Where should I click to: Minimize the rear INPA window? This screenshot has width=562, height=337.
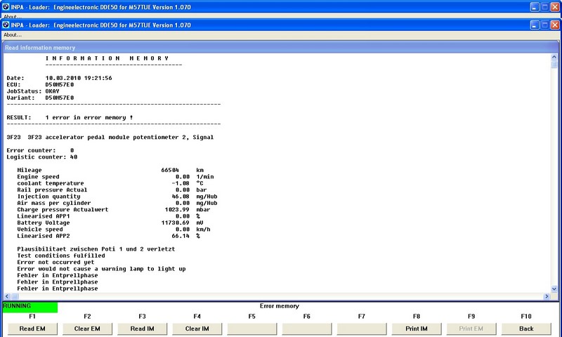click(x=535, y=7)
